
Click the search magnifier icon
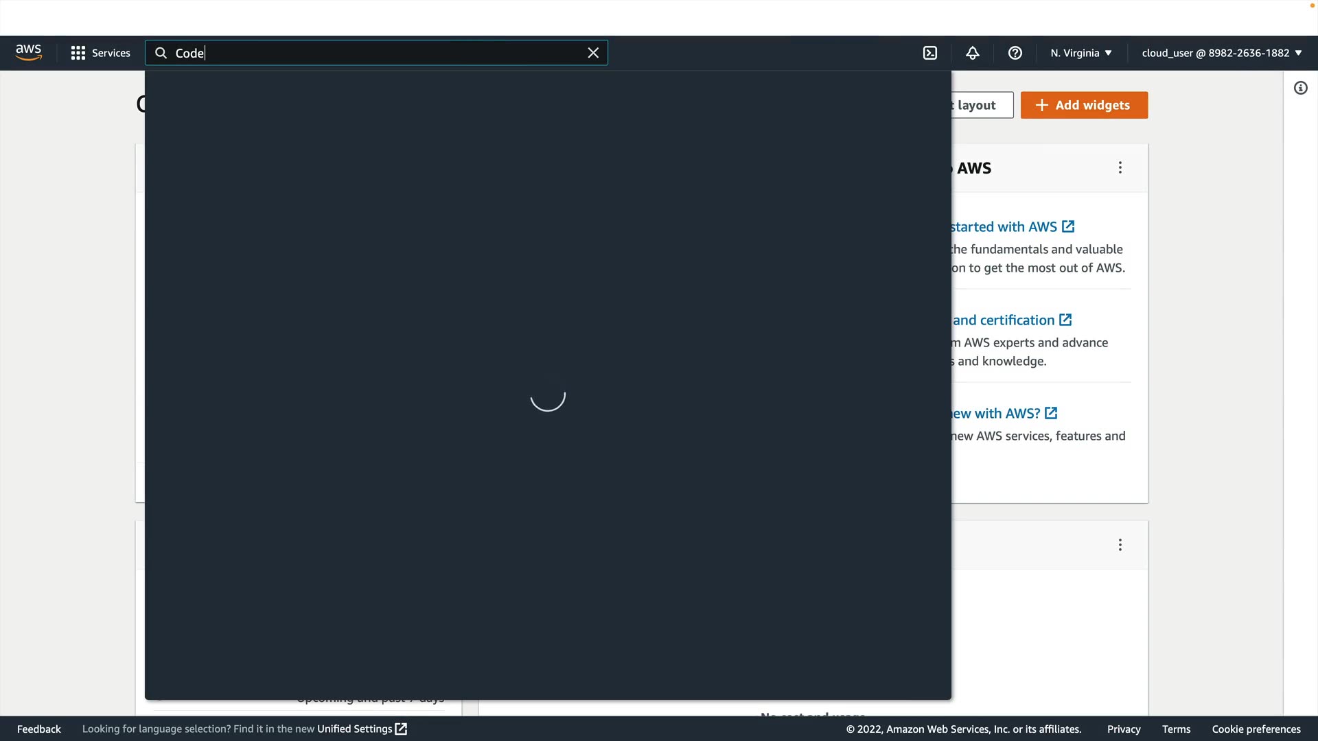[161, 53]
